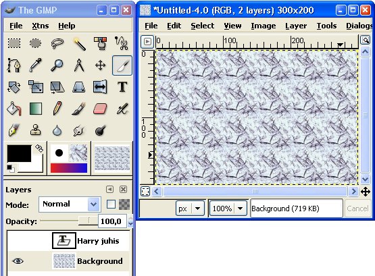Select the Move tool
This screenshot has width=375, height=276.
point(100,65)
